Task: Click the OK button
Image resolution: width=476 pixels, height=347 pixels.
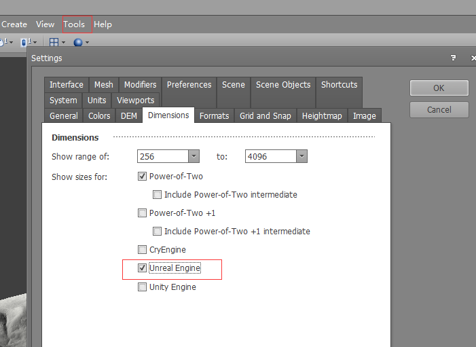Action: tap(439, 88)
